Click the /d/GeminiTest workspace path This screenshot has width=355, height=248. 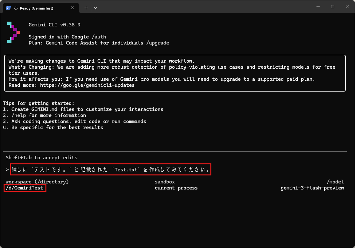(25, 188)
